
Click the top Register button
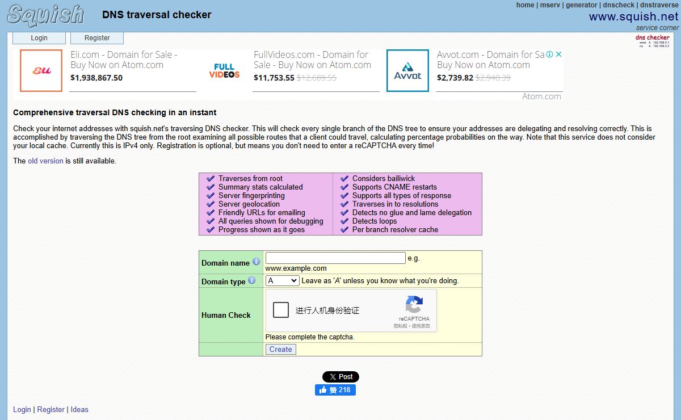point(97,38)
